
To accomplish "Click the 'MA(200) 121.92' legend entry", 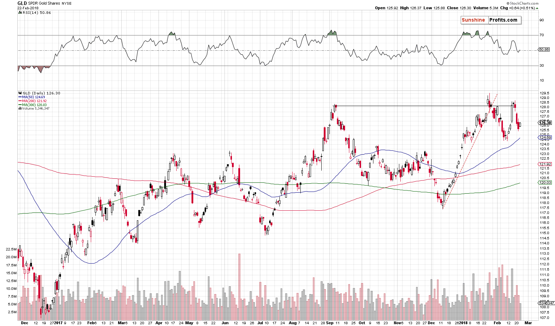I will tap(34, 101).
